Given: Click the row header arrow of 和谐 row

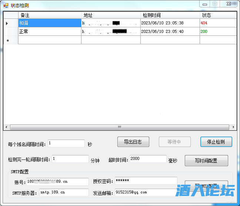Looking at the screenshot, I should click(x=11, y=23).
